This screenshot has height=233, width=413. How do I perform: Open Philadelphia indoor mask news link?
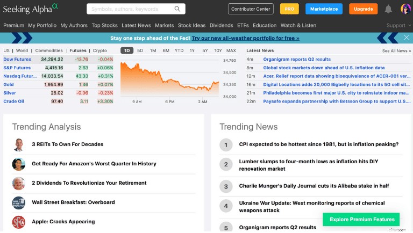tap(336, 93)
